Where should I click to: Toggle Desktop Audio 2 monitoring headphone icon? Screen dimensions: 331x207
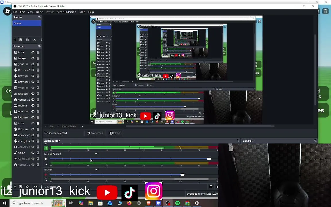pyautogui.click(x=46, y=164)
